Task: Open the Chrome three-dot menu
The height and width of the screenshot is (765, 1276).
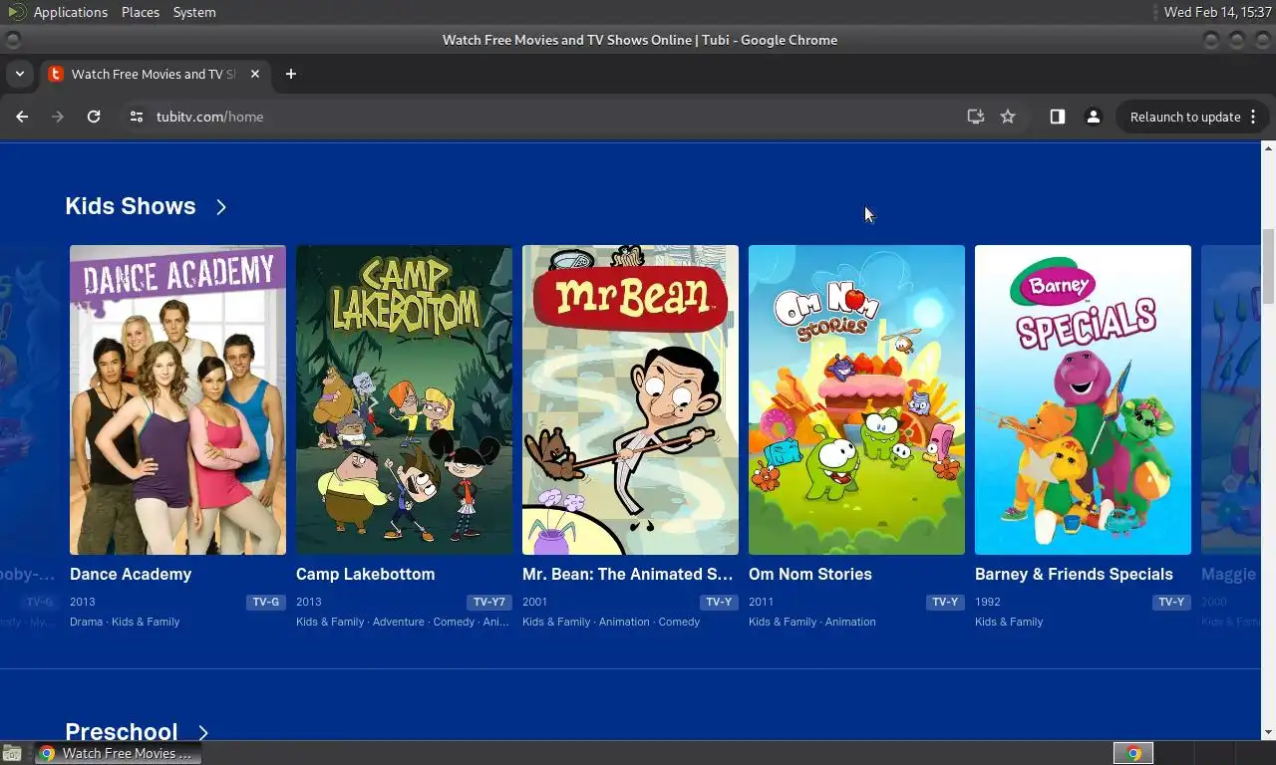Action: 1253,117
